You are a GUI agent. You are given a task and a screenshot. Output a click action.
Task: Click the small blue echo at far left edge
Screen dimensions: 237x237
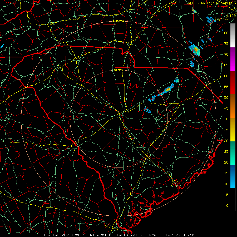(x=2, y=46)
